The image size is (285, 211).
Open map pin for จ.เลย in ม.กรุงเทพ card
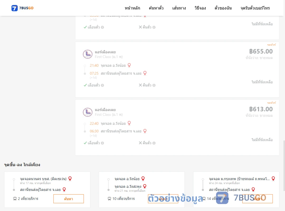(253, 190)
